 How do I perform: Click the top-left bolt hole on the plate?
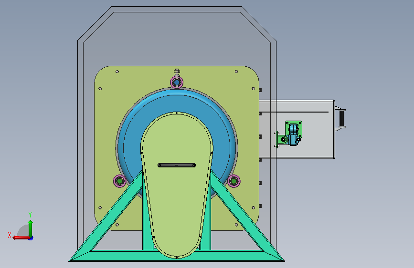[117, 72]
